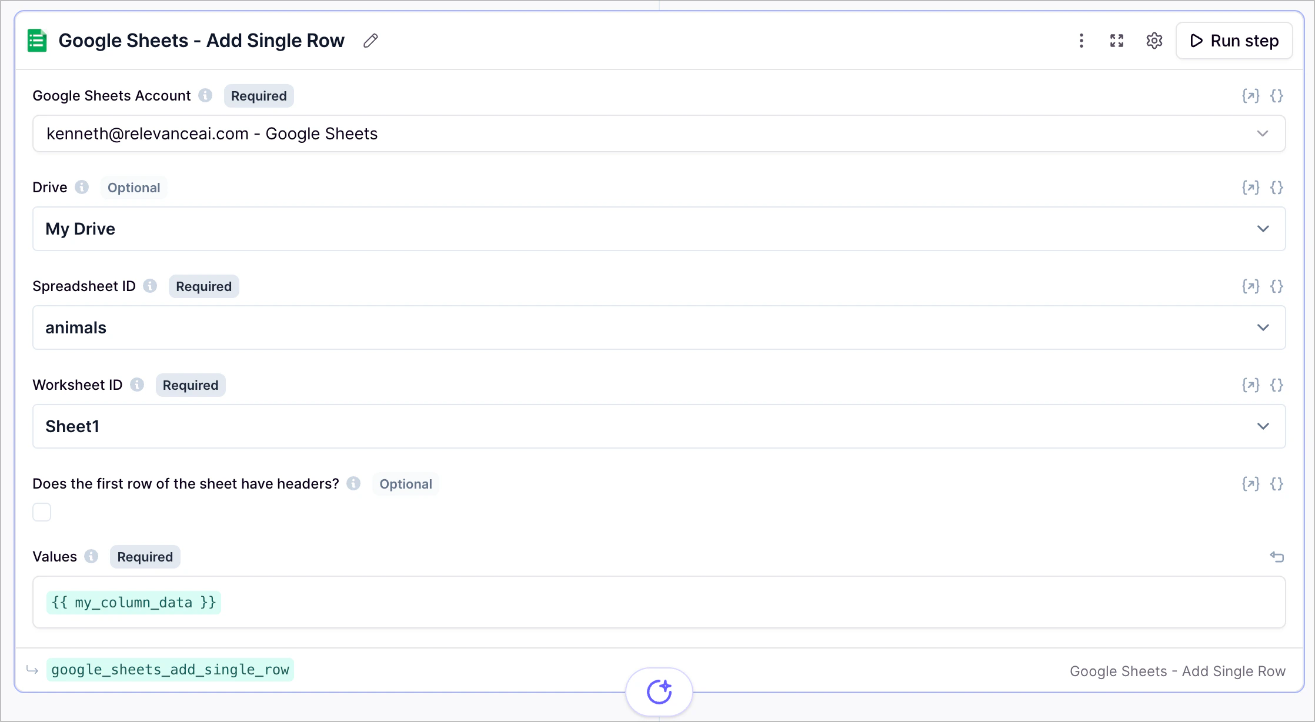Click the AI sparkle refresh button

point(659,691)
